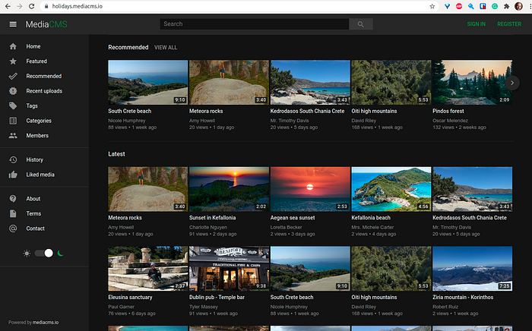Open the Dublin pub - Temple bar thumbnail
Image resolution: width=532 pixels, height=331 pixels.
tap(229, 269)
